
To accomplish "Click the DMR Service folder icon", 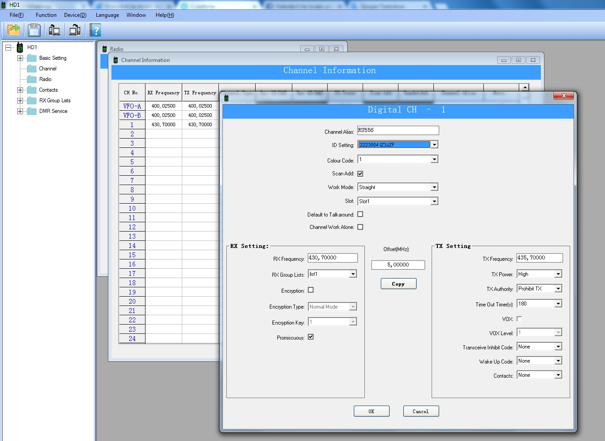I will pyautogui.click(x=32, y=111).
